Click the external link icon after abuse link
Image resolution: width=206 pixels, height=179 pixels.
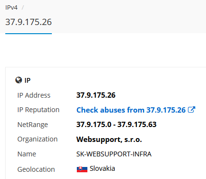[192, 110]
